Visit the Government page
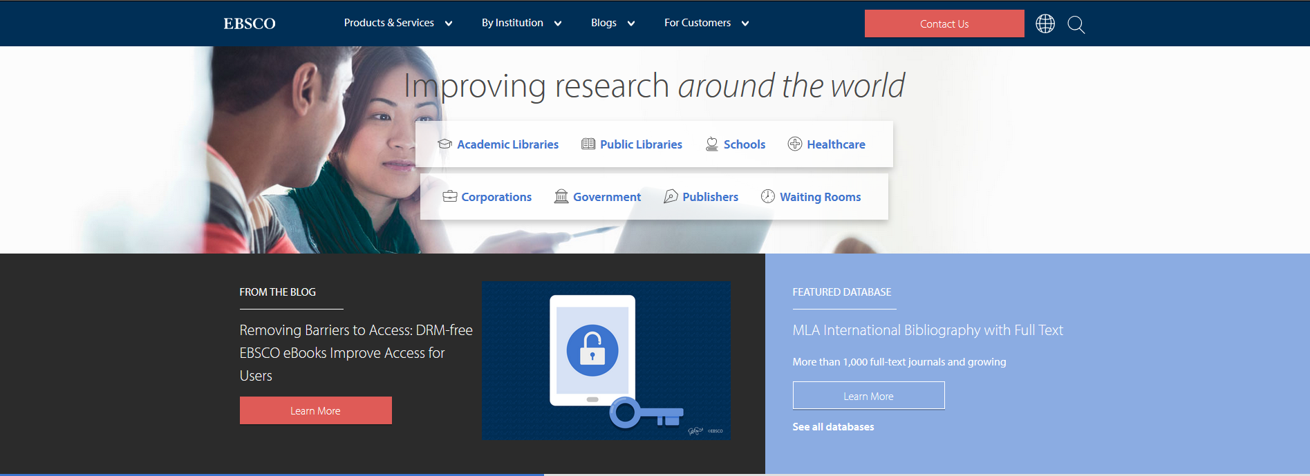 607,197
